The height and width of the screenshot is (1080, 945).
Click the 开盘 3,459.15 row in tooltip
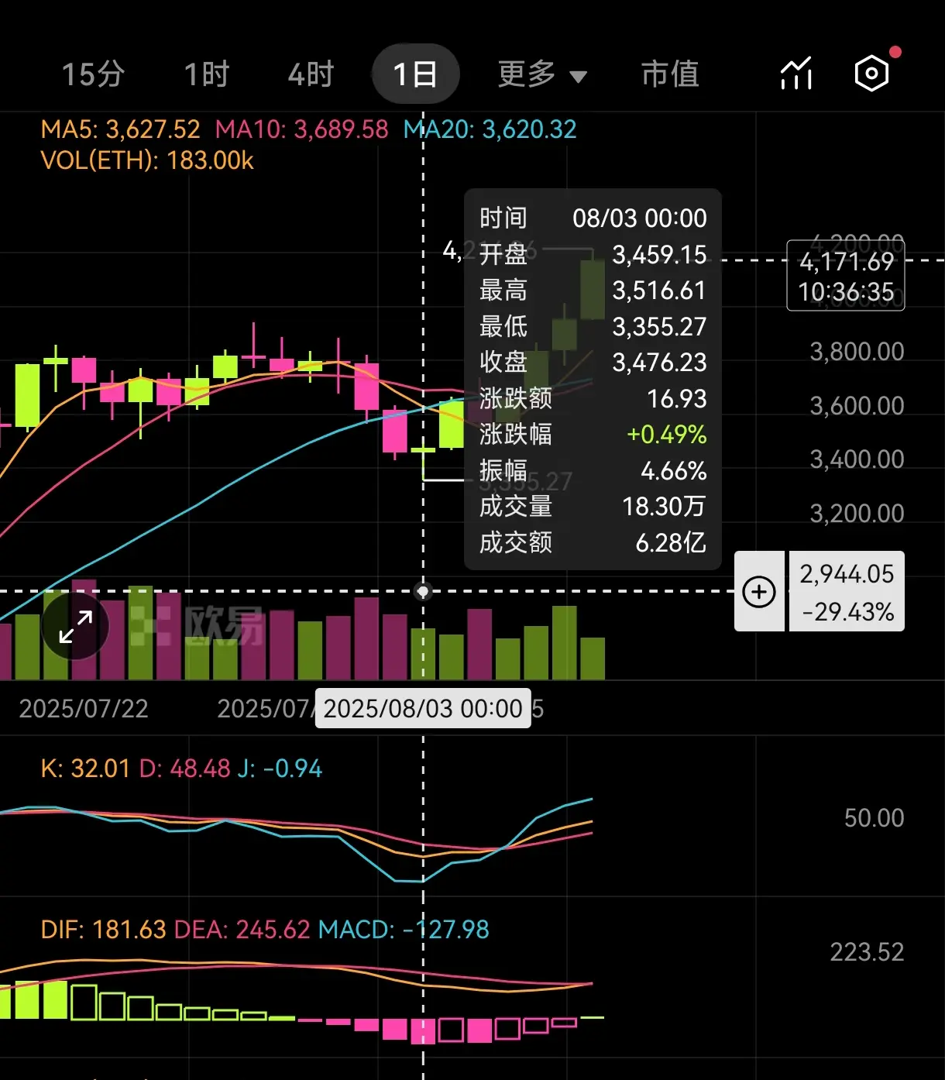tap(593, 254)
